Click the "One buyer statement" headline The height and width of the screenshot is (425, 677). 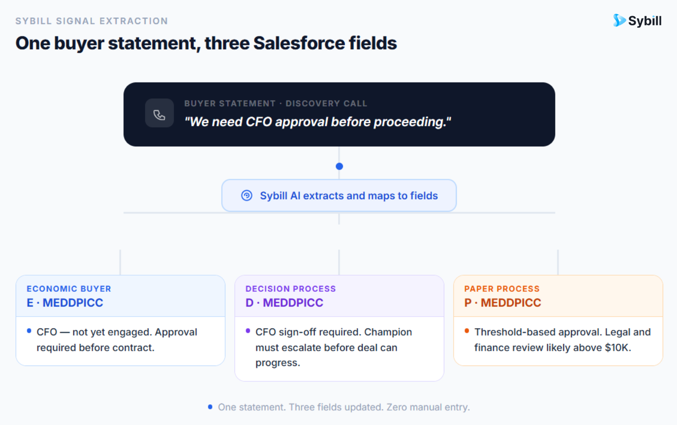tap(206, 43)
